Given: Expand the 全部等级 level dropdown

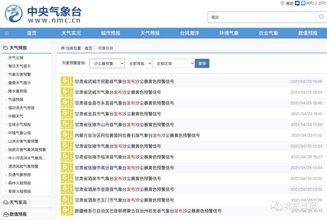Looking at the screenshot, I should (x=138, y=63).
